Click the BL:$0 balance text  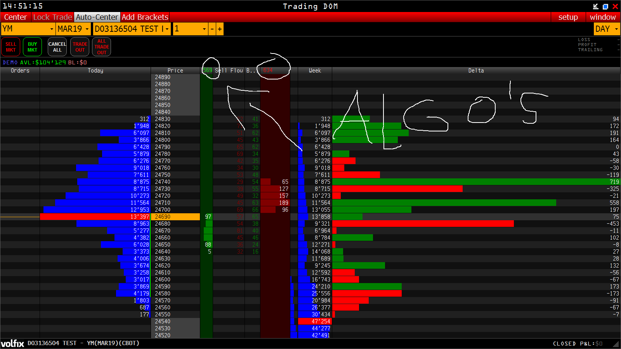click(78, 62)
